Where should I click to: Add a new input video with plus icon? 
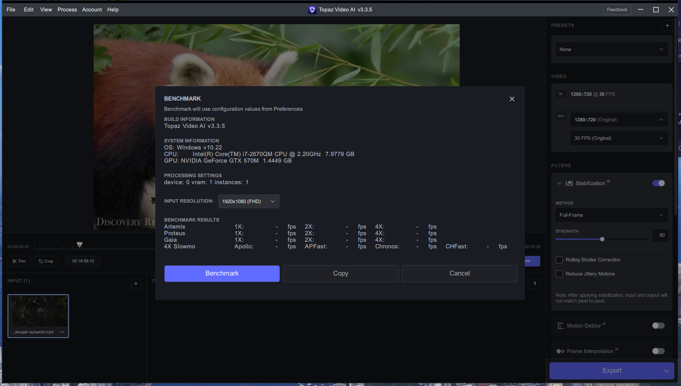click(135, 283)
